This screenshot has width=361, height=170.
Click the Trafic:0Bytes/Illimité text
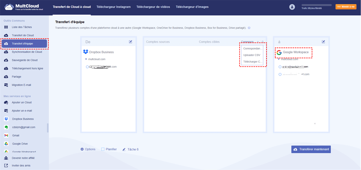(x=312, y=8)
